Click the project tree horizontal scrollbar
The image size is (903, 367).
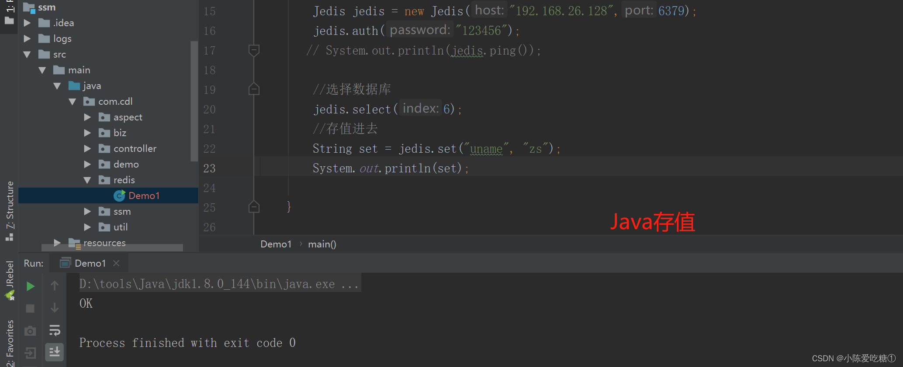click(112, 247)
